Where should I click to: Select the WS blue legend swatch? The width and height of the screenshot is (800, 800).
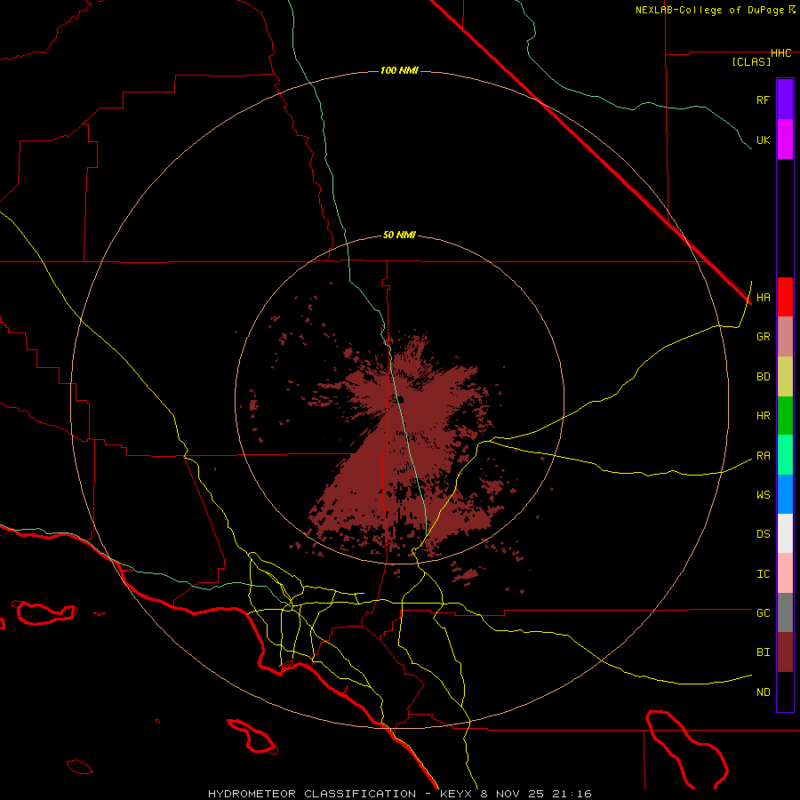785,494
